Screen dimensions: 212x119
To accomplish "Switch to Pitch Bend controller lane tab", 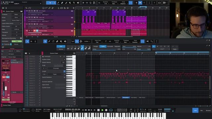I will pos(134,98).
